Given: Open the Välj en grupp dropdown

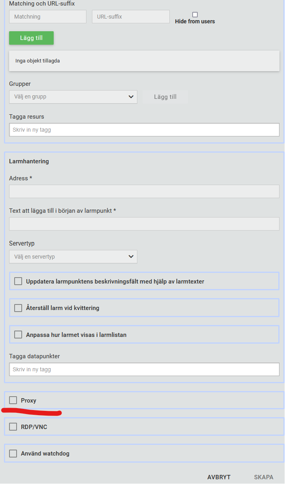Looking at the screenshot, I should [x=73, y=97].
